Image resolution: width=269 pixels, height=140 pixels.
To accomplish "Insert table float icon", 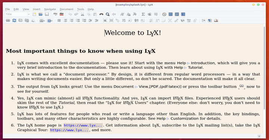I will tap(111, 21).
